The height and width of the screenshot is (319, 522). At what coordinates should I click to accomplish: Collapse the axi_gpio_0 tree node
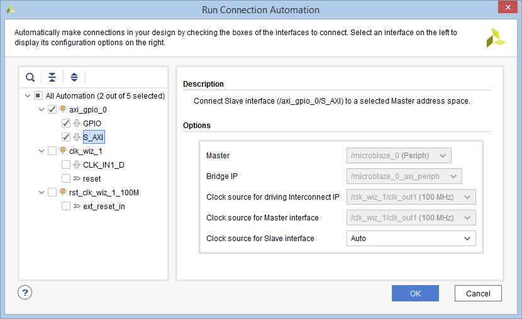pos(42,109)
